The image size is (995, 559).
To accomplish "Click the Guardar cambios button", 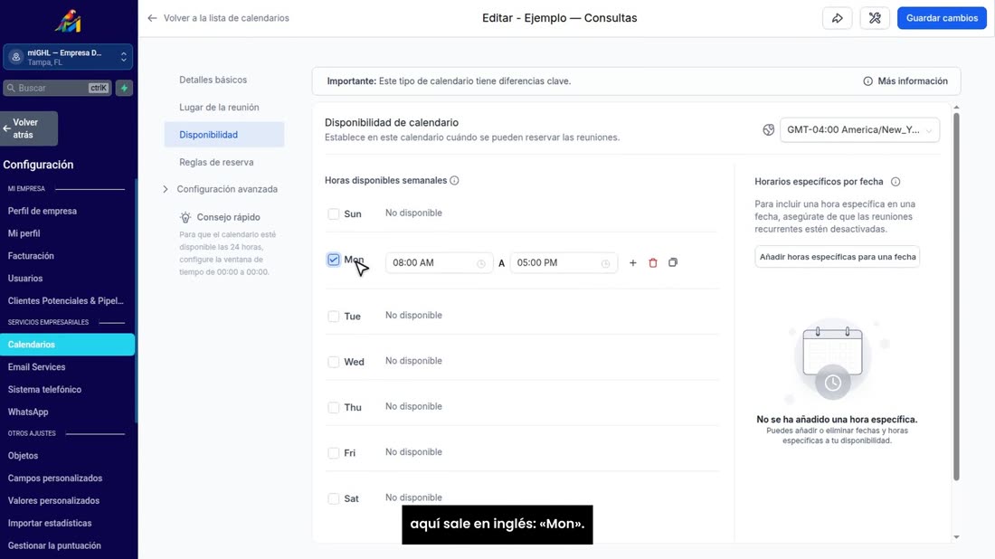I will click(x=942, y=18).
